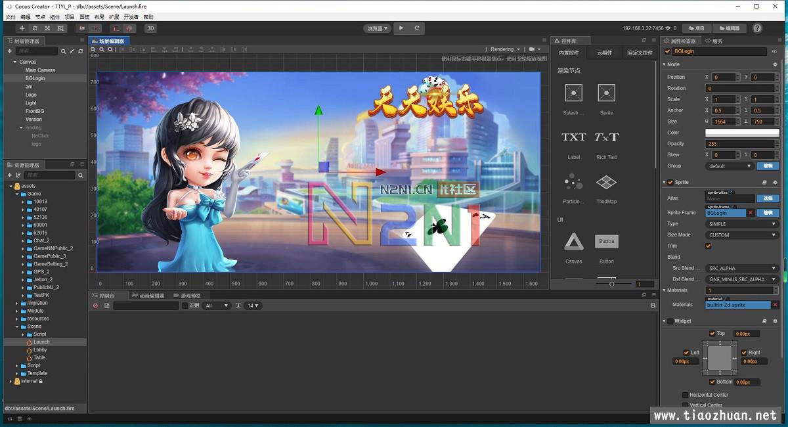This screenshot has width=788, height=427.
Task: Switch to the animation editor tab
Action: 148,296
